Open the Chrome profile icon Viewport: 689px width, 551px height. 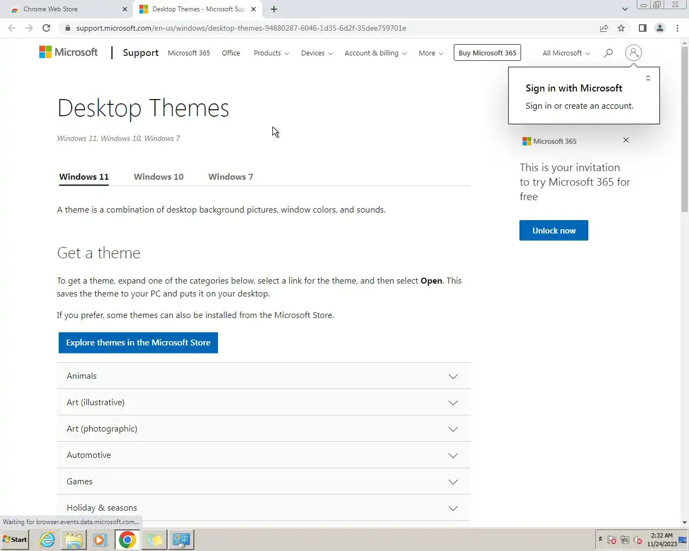coord(660,28)
